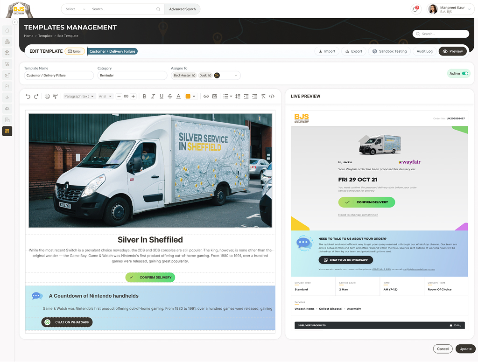Expand the Assigne To dropdown arrow
Screen dimensions: 478x362
click(x=236, y=76)
